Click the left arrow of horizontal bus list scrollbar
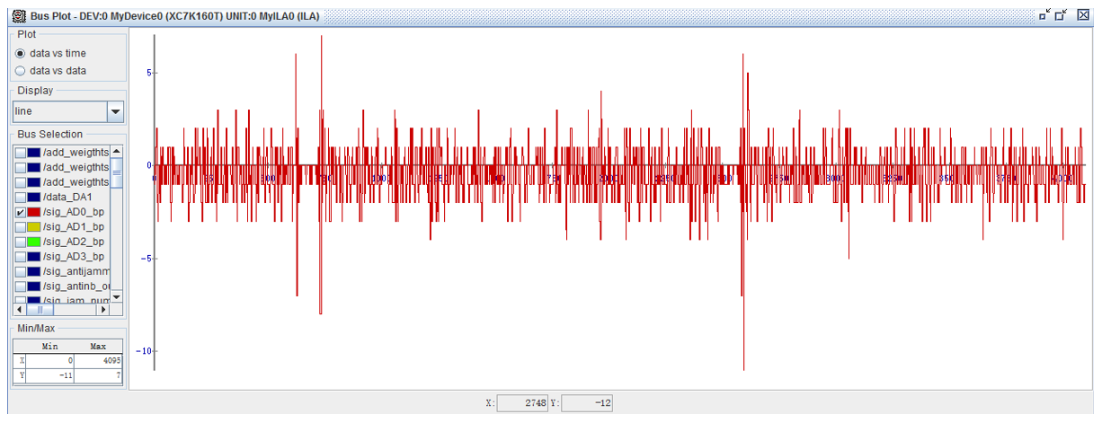 tap(20, 309)
